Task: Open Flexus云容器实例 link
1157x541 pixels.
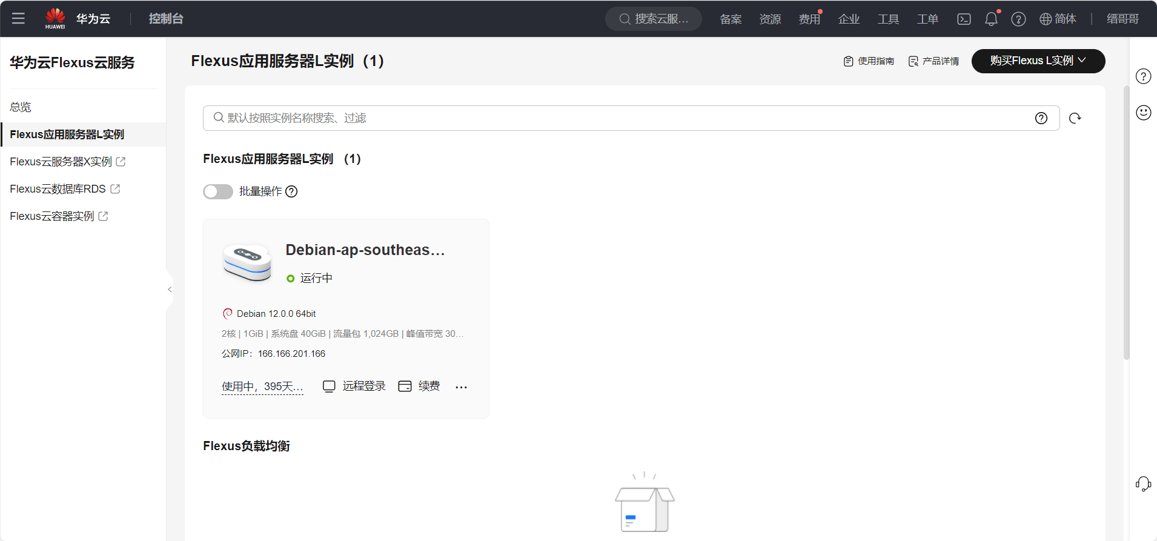Action: [x=52, y=216]
